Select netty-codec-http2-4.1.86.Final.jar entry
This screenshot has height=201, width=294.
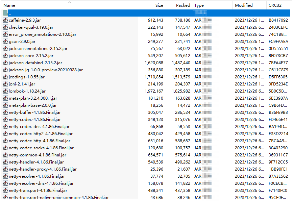pos(41,134)
